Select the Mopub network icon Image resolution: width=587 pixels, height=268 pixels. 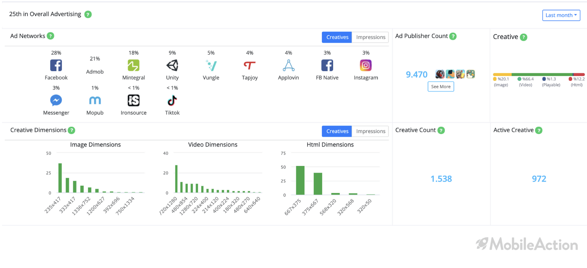(95, 100)
